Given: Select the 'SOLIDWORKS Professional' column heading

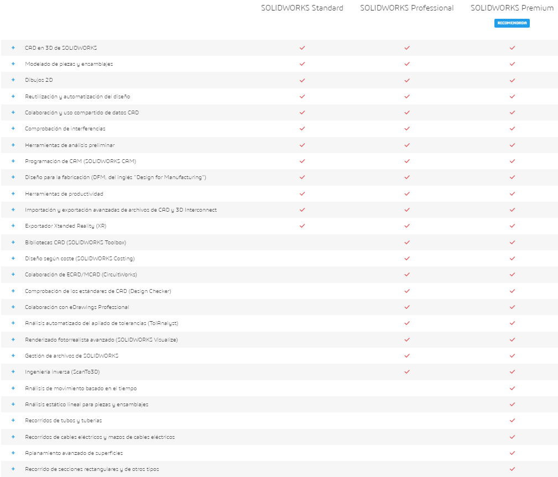Looking at the screenshot, I should (407, 8).
